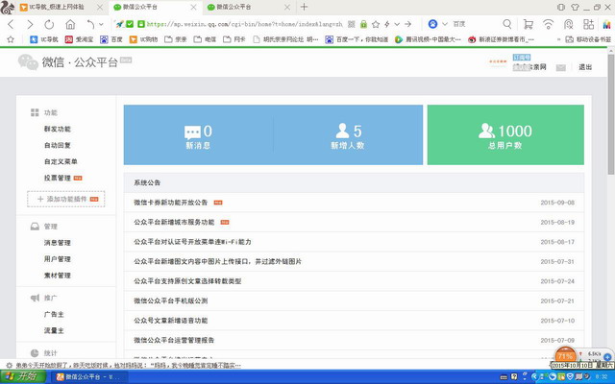Screen dimensions: 615x384
Task: Open the extensions grid toolbar icon
Action: [x=588, y=24]
